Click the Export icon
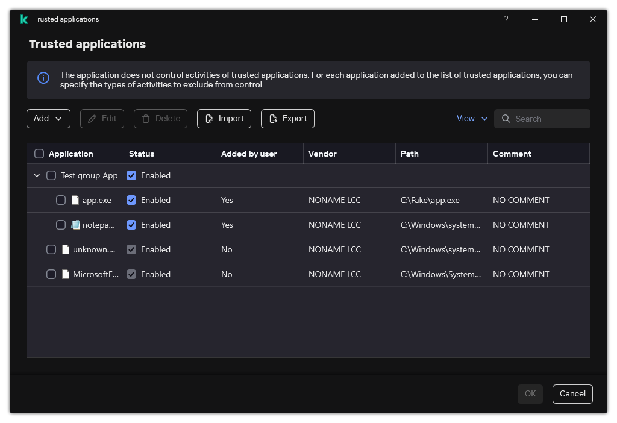617x423 pixels. click(x=272, y=118)
